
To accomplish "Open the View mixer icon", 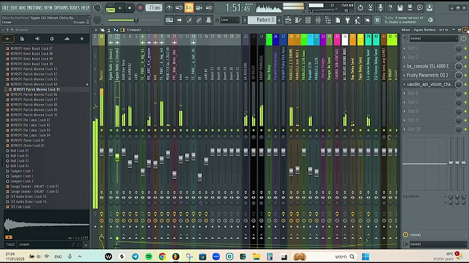I will (x=318, y=20).
